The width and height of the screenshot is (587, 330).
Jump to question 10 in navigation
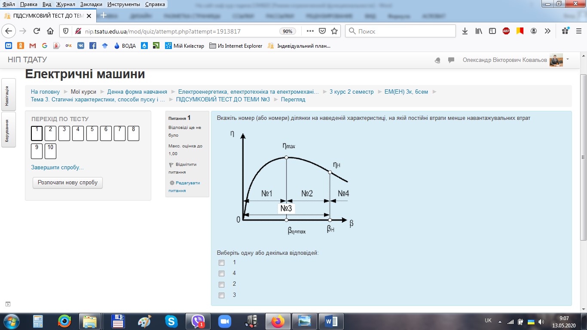[51, 151]
